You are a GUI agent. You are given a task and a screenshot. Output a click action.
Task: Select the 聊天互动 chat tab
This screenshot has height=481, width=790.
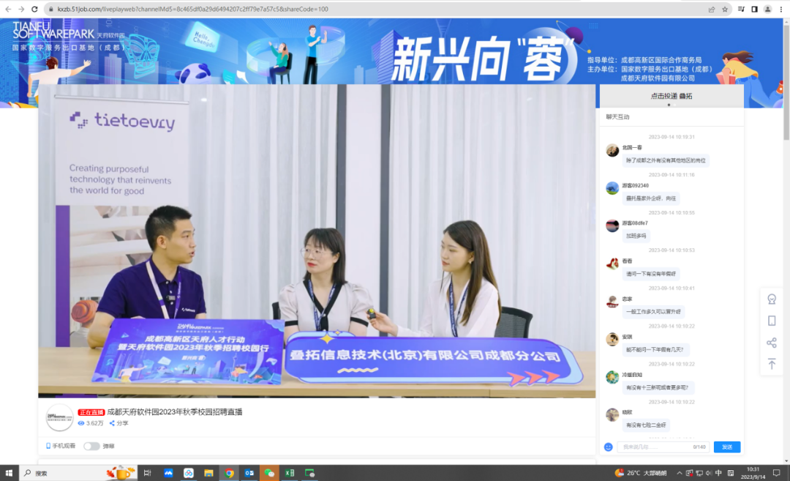pos(617,117)
